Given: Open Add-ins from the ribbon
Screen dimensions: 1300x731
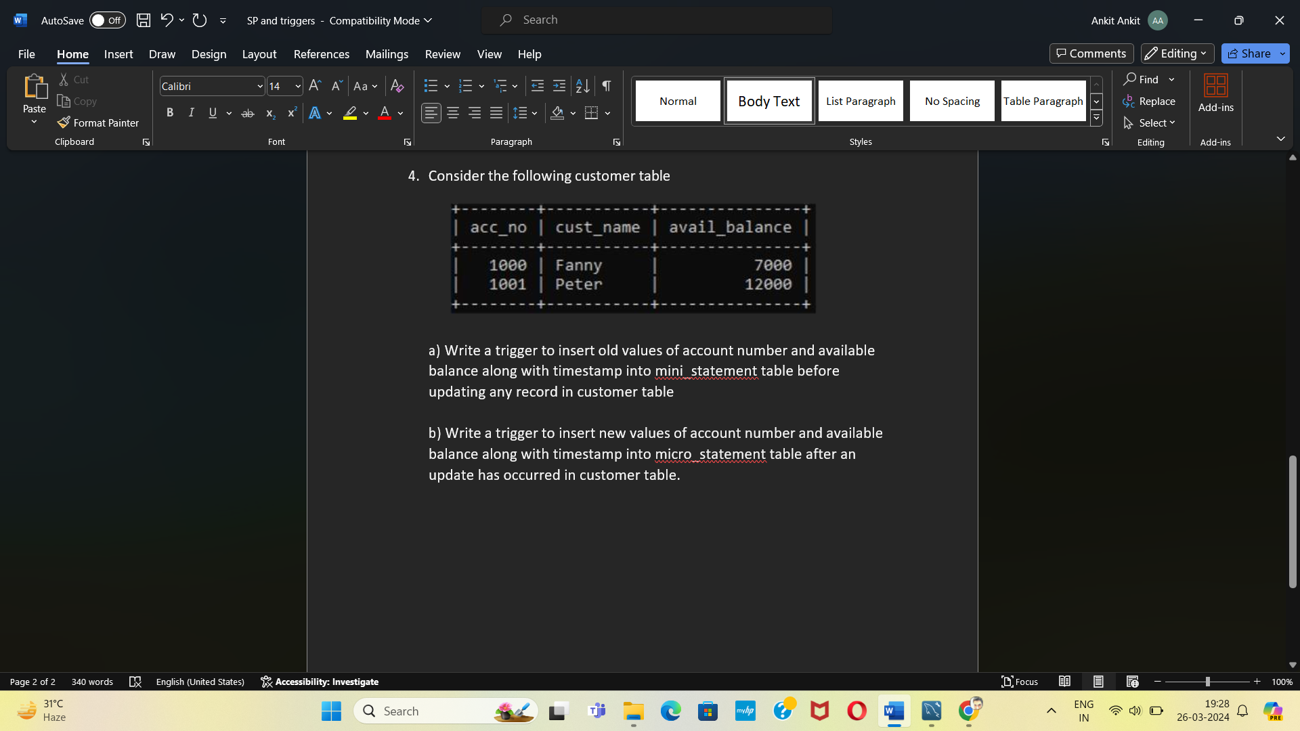Looking at the screenshot, I should pos(1216,94).
